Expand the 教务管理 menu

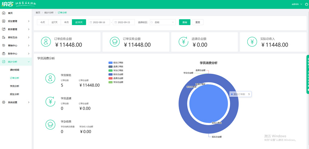[x=29, y=29]
